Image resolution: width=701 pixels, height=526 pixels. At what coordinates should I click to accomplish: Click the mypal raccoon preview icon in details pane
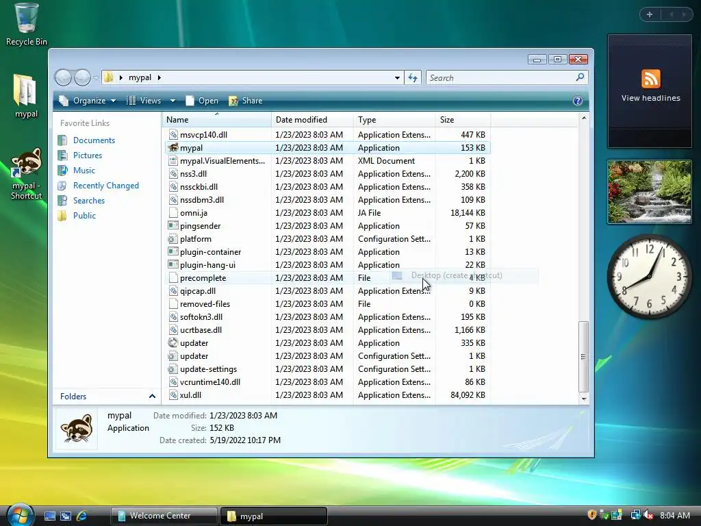[77, 428]
